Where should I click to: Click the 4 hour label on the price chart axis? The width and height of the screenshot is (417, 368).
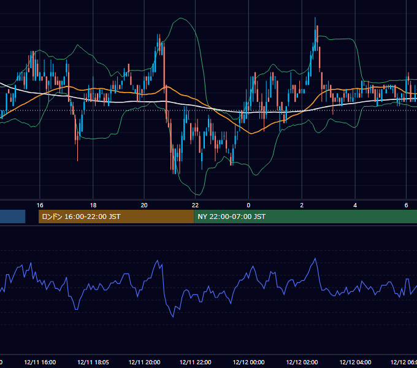point(355,205)
